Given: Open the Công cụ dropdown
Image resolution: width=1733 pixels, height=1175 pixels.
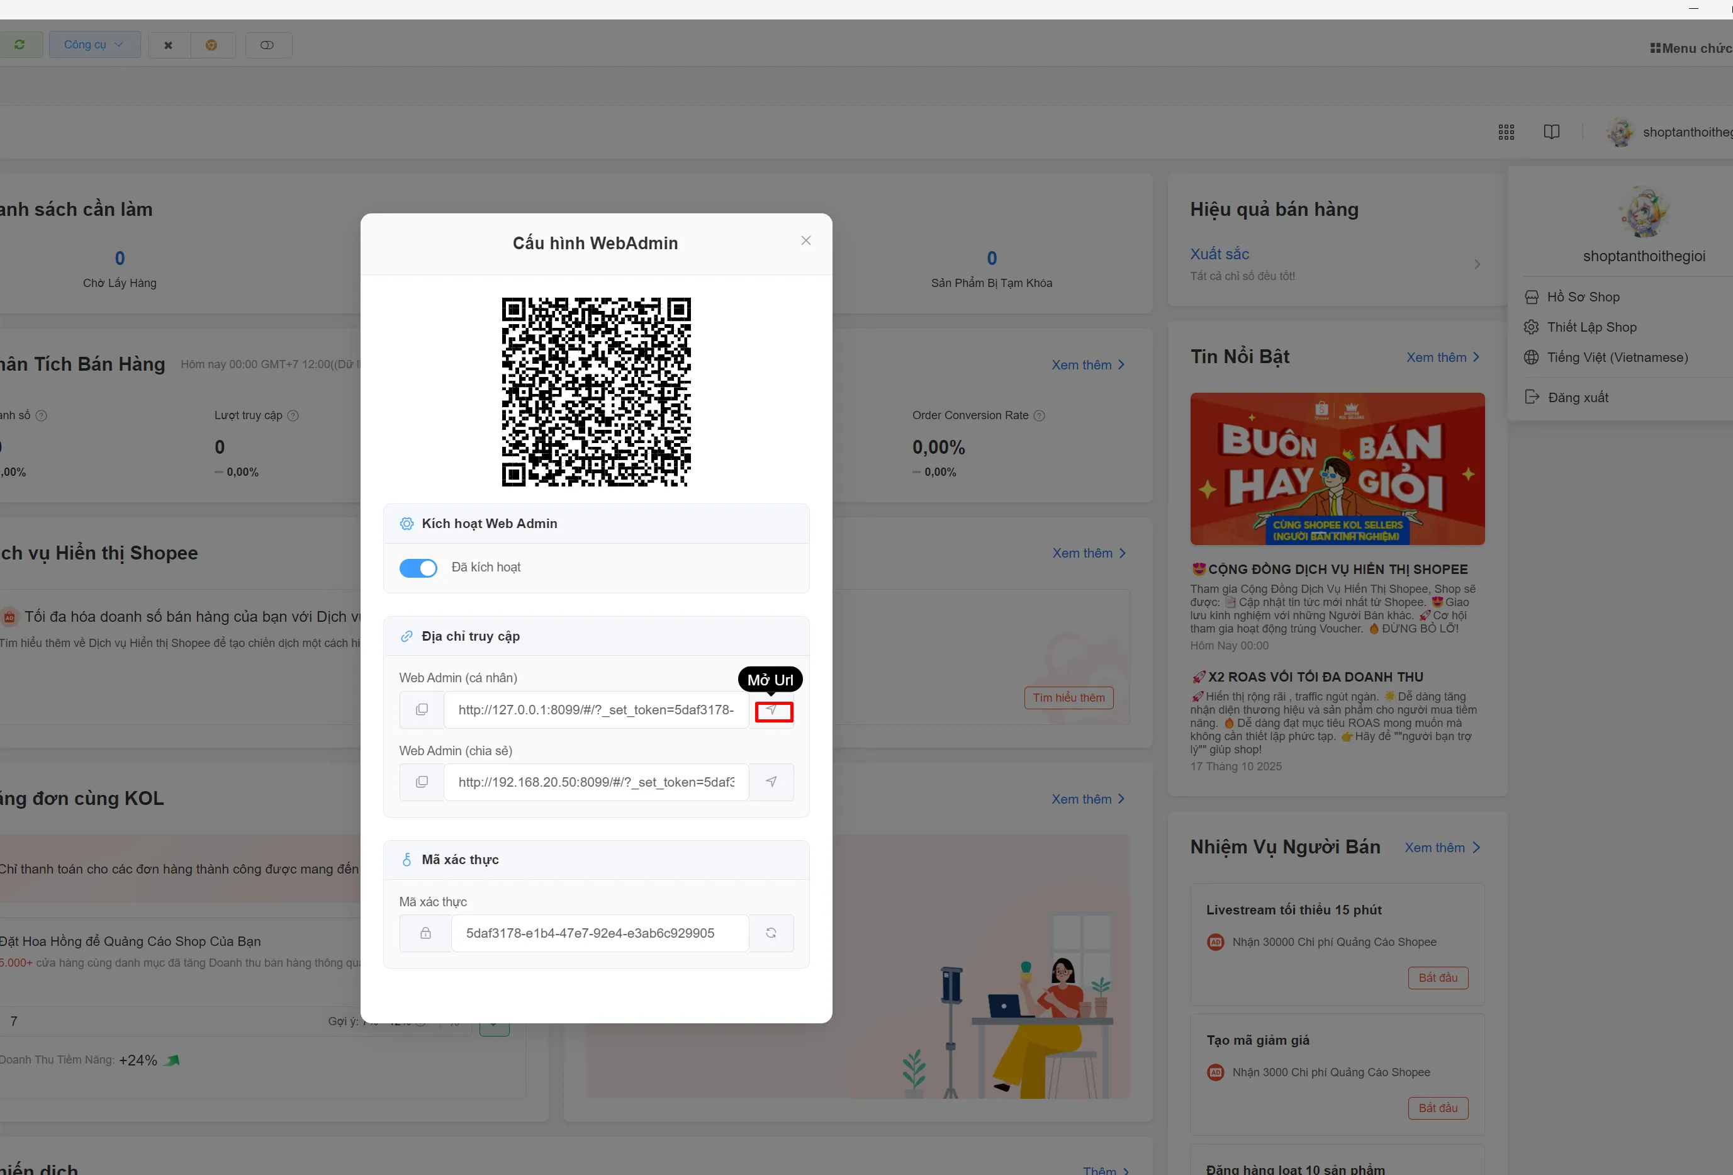Looking at the screenshot, I should 94,45.
